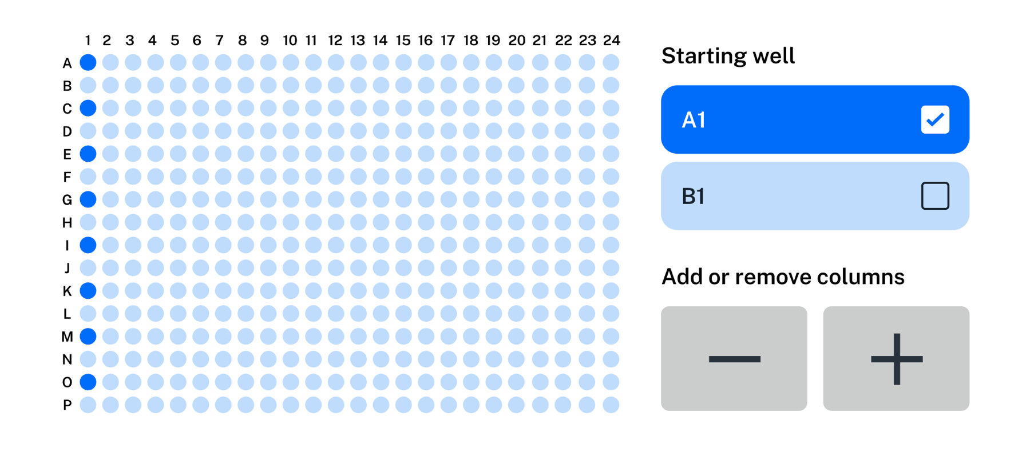The width and height of the screenshot is (1030, 460).
Task: Uncheck the A1 starting well checkbox
Action: [x=935, y=119]
